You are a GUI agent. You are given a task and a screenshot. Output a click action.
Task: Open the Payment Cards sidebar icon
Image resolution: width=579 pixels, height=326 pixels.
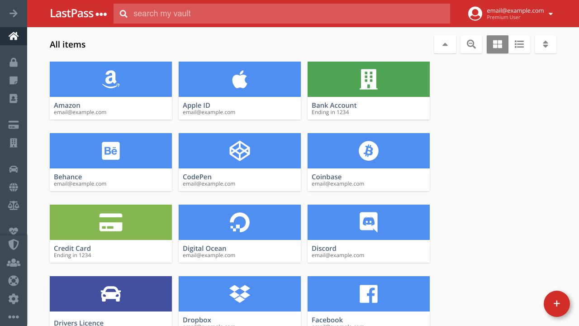14,125
